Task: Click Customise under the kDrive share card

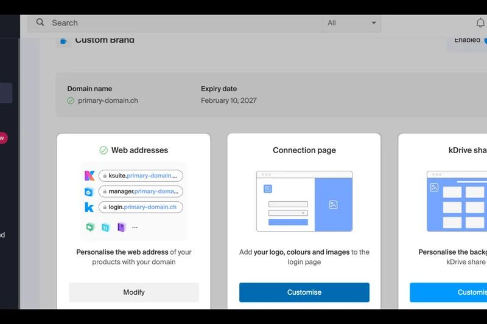Action: click(448, 292)
